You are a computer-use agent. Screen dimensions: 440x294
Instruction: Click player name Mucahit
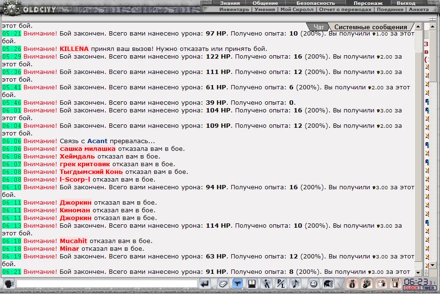(x=74, y=241)
